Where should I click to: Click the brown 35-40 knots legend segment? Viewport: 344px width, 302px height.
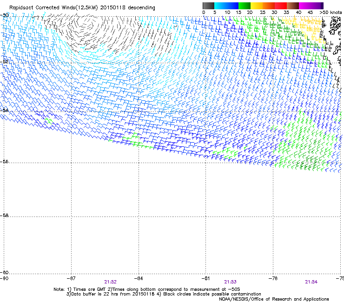point(293,6)
